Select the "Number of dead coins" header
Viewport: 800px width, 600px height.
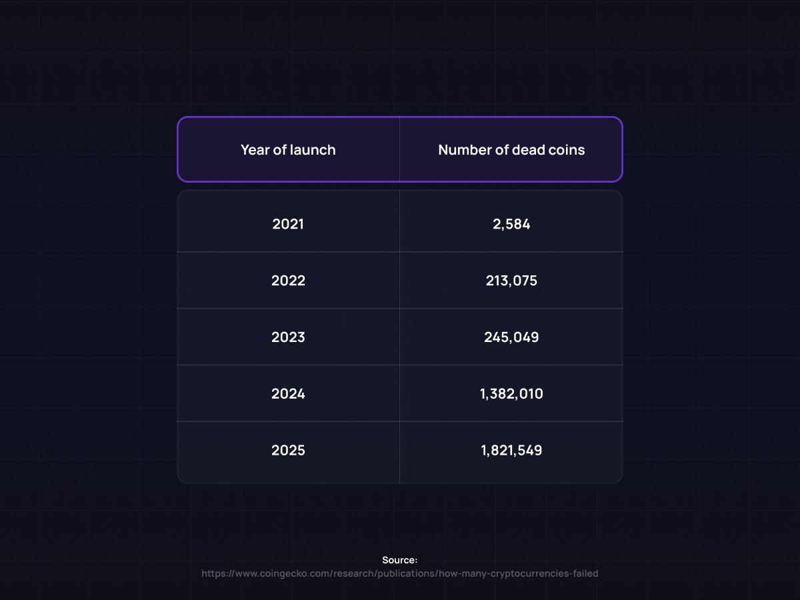pyautogui.click(x=511, y=150)
